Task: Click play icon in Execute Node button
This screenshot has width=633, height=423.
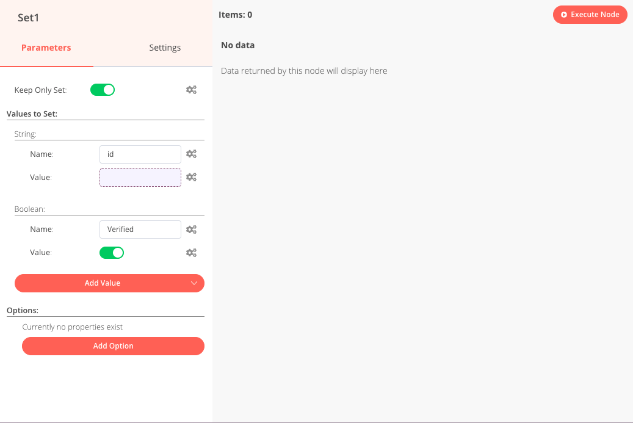Action: (x=564, y=15)
